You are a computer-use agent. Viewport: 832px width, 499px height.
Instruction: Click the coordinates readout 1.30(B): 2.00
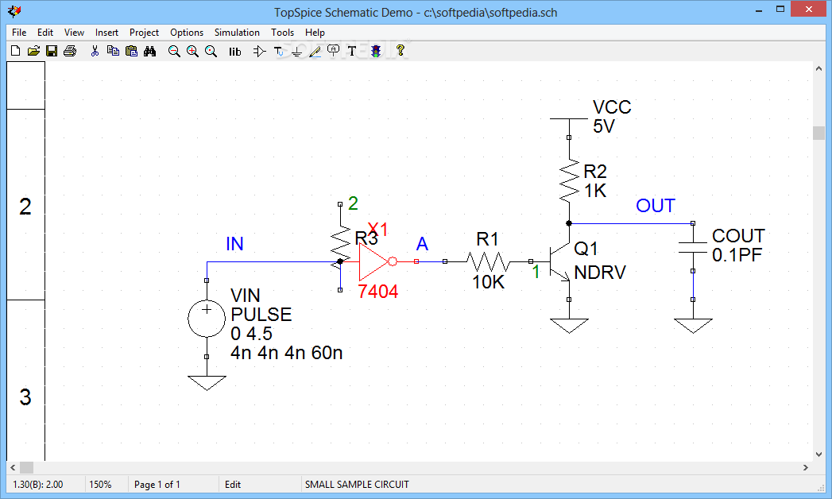[37, 484]
